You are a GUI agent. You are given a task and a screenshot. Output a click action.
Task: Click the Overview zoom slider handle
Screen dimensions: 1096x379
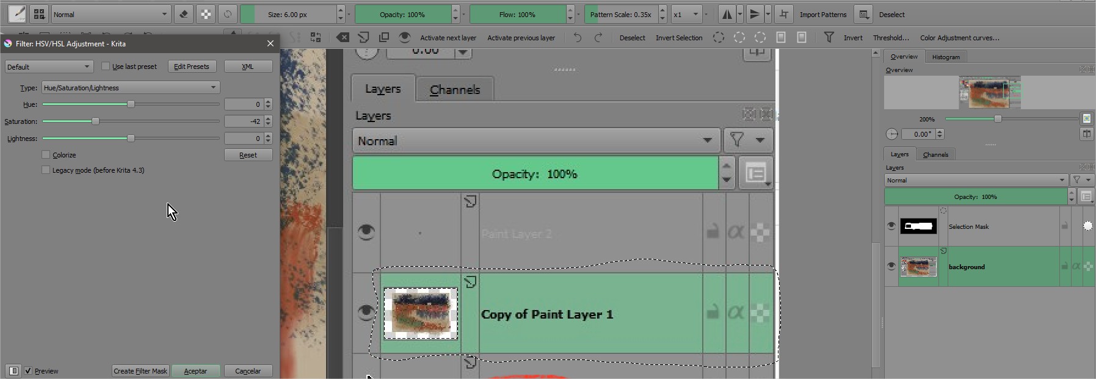pyautogui.click(x=998, y=118)
